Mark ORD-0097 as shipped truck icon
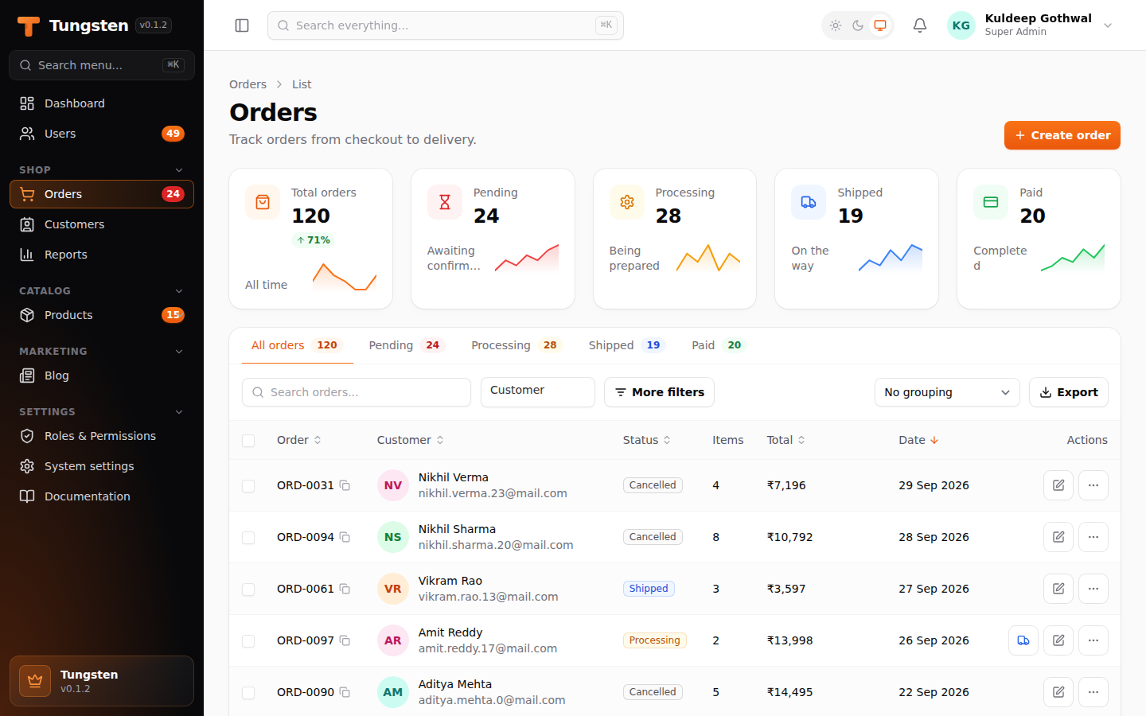This screenshot has height=716, width=1146. click(x=1023, y=640)
